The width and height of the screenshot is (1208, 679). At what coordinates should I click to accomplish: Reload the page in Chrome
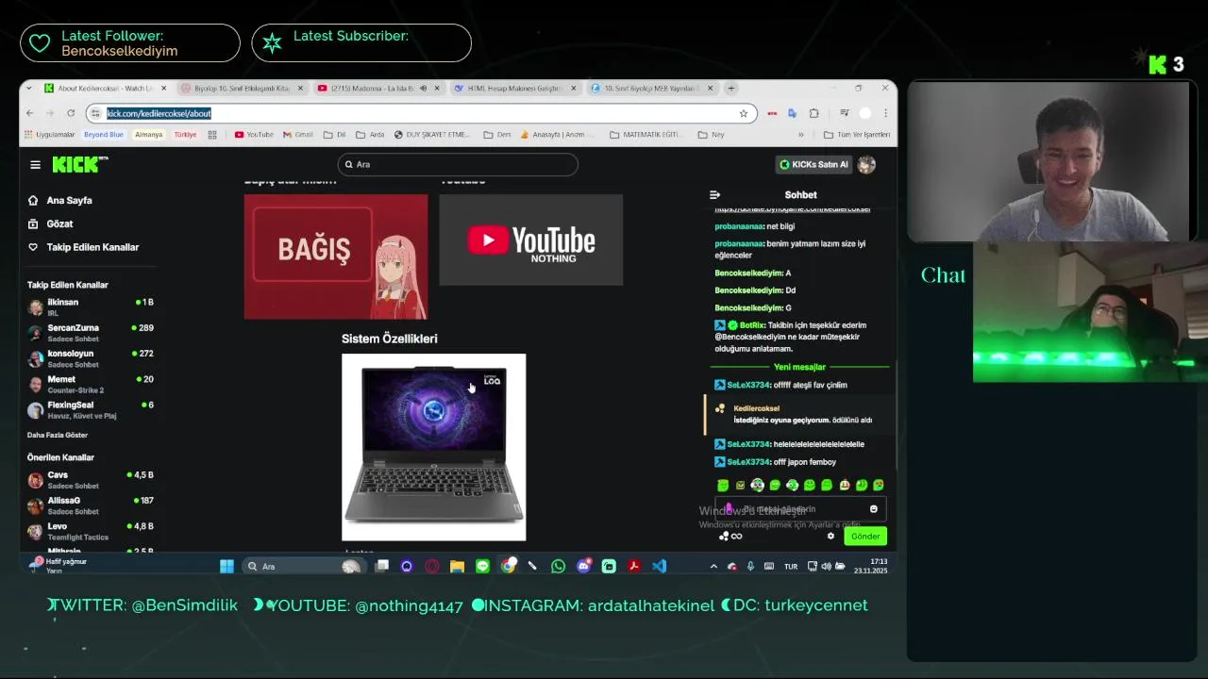coord(70,113)
